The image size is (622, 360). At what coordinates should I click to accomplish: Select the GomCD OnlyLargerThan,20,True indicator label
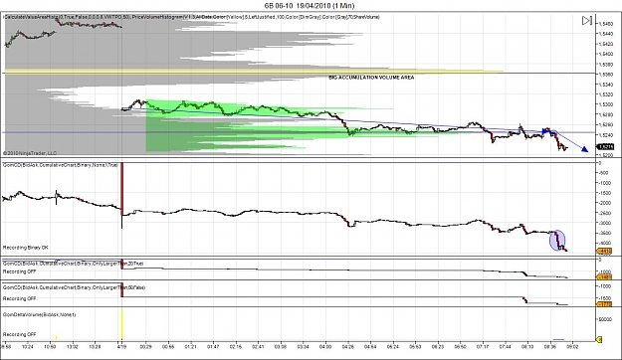pyautogui.click(x=73, y=264)
